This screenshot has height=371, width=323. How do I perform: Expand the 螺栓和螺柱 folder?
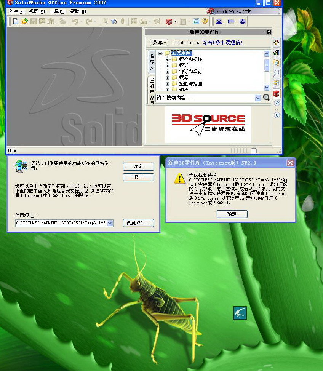click(167, 59)
